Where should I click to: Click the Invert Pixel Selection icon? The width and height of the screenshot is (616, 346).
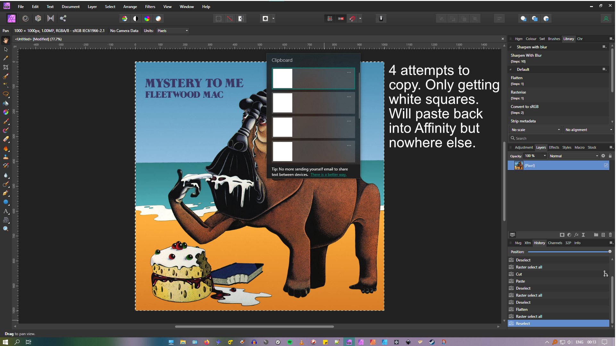[241, 19]
